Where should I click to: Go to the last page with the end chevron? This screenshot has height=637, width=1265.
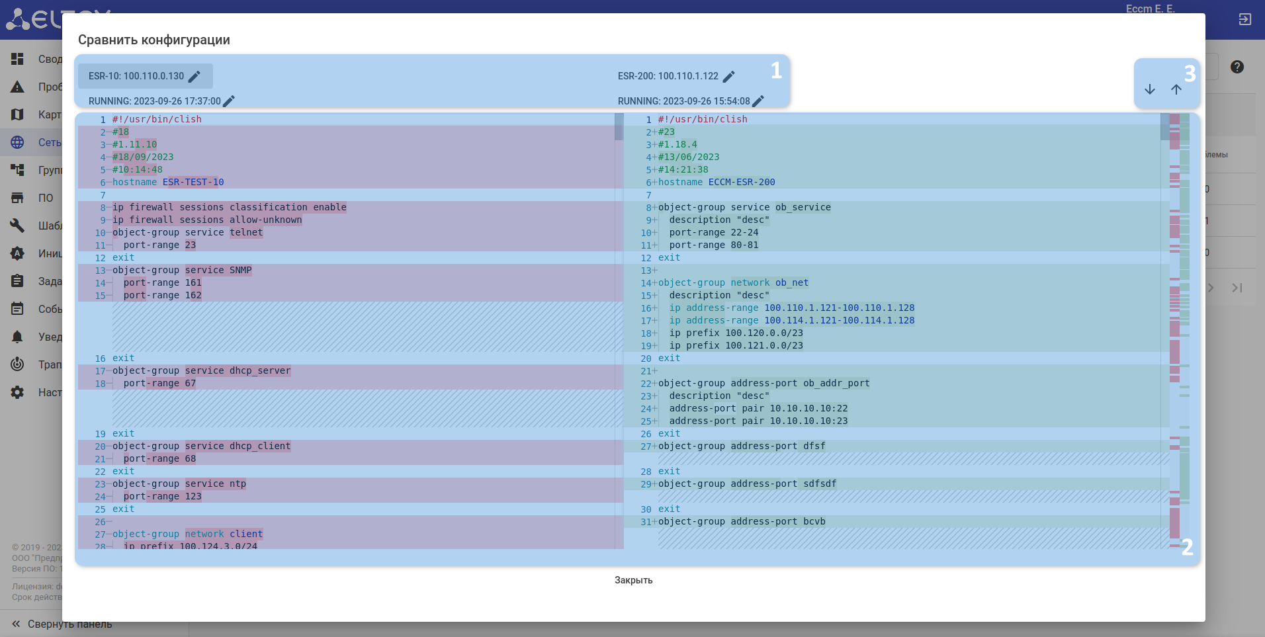coord(1237,288)
